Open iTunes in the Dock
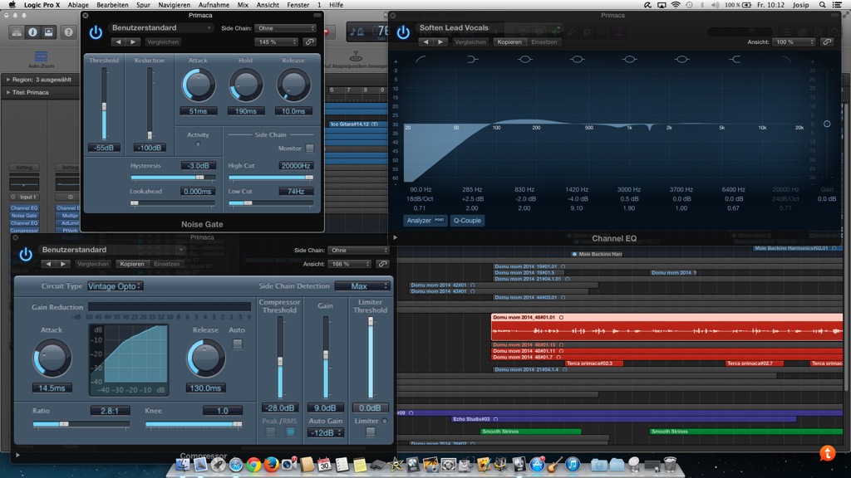This screenshot has width=851, height=478. pyautogui.click(x=572, y=465)
